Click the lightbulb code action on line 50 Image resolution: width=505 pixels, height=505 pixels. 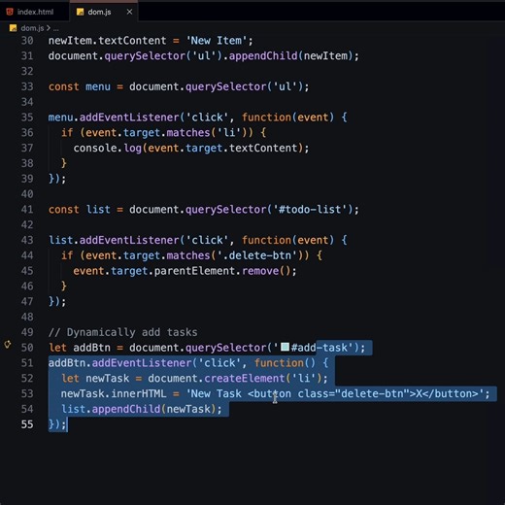[x=8, y=344]
